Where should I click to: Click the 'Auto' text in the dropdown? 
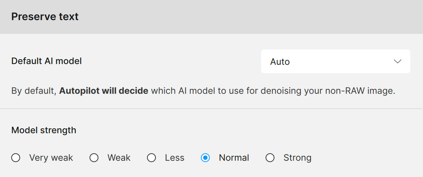pos(280,62)
